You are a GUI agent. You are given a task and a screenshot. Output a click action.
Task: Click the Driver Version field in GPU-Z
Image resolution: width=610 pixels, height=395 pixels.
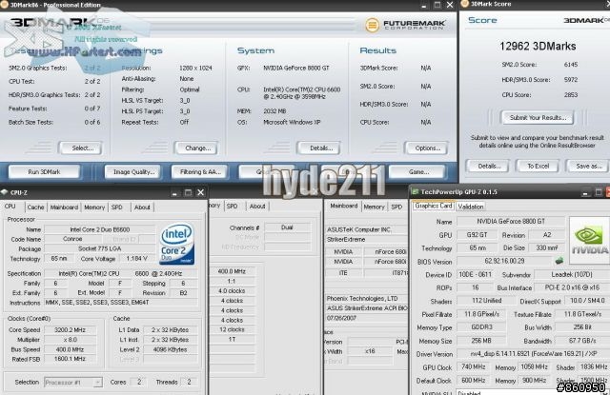(x=532, y=354)
